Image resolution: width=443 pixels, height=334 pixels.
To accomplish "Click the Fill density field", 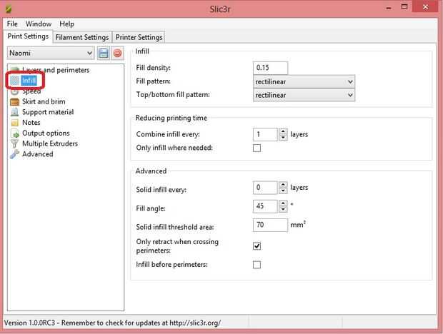I will [x=270, y=68].
